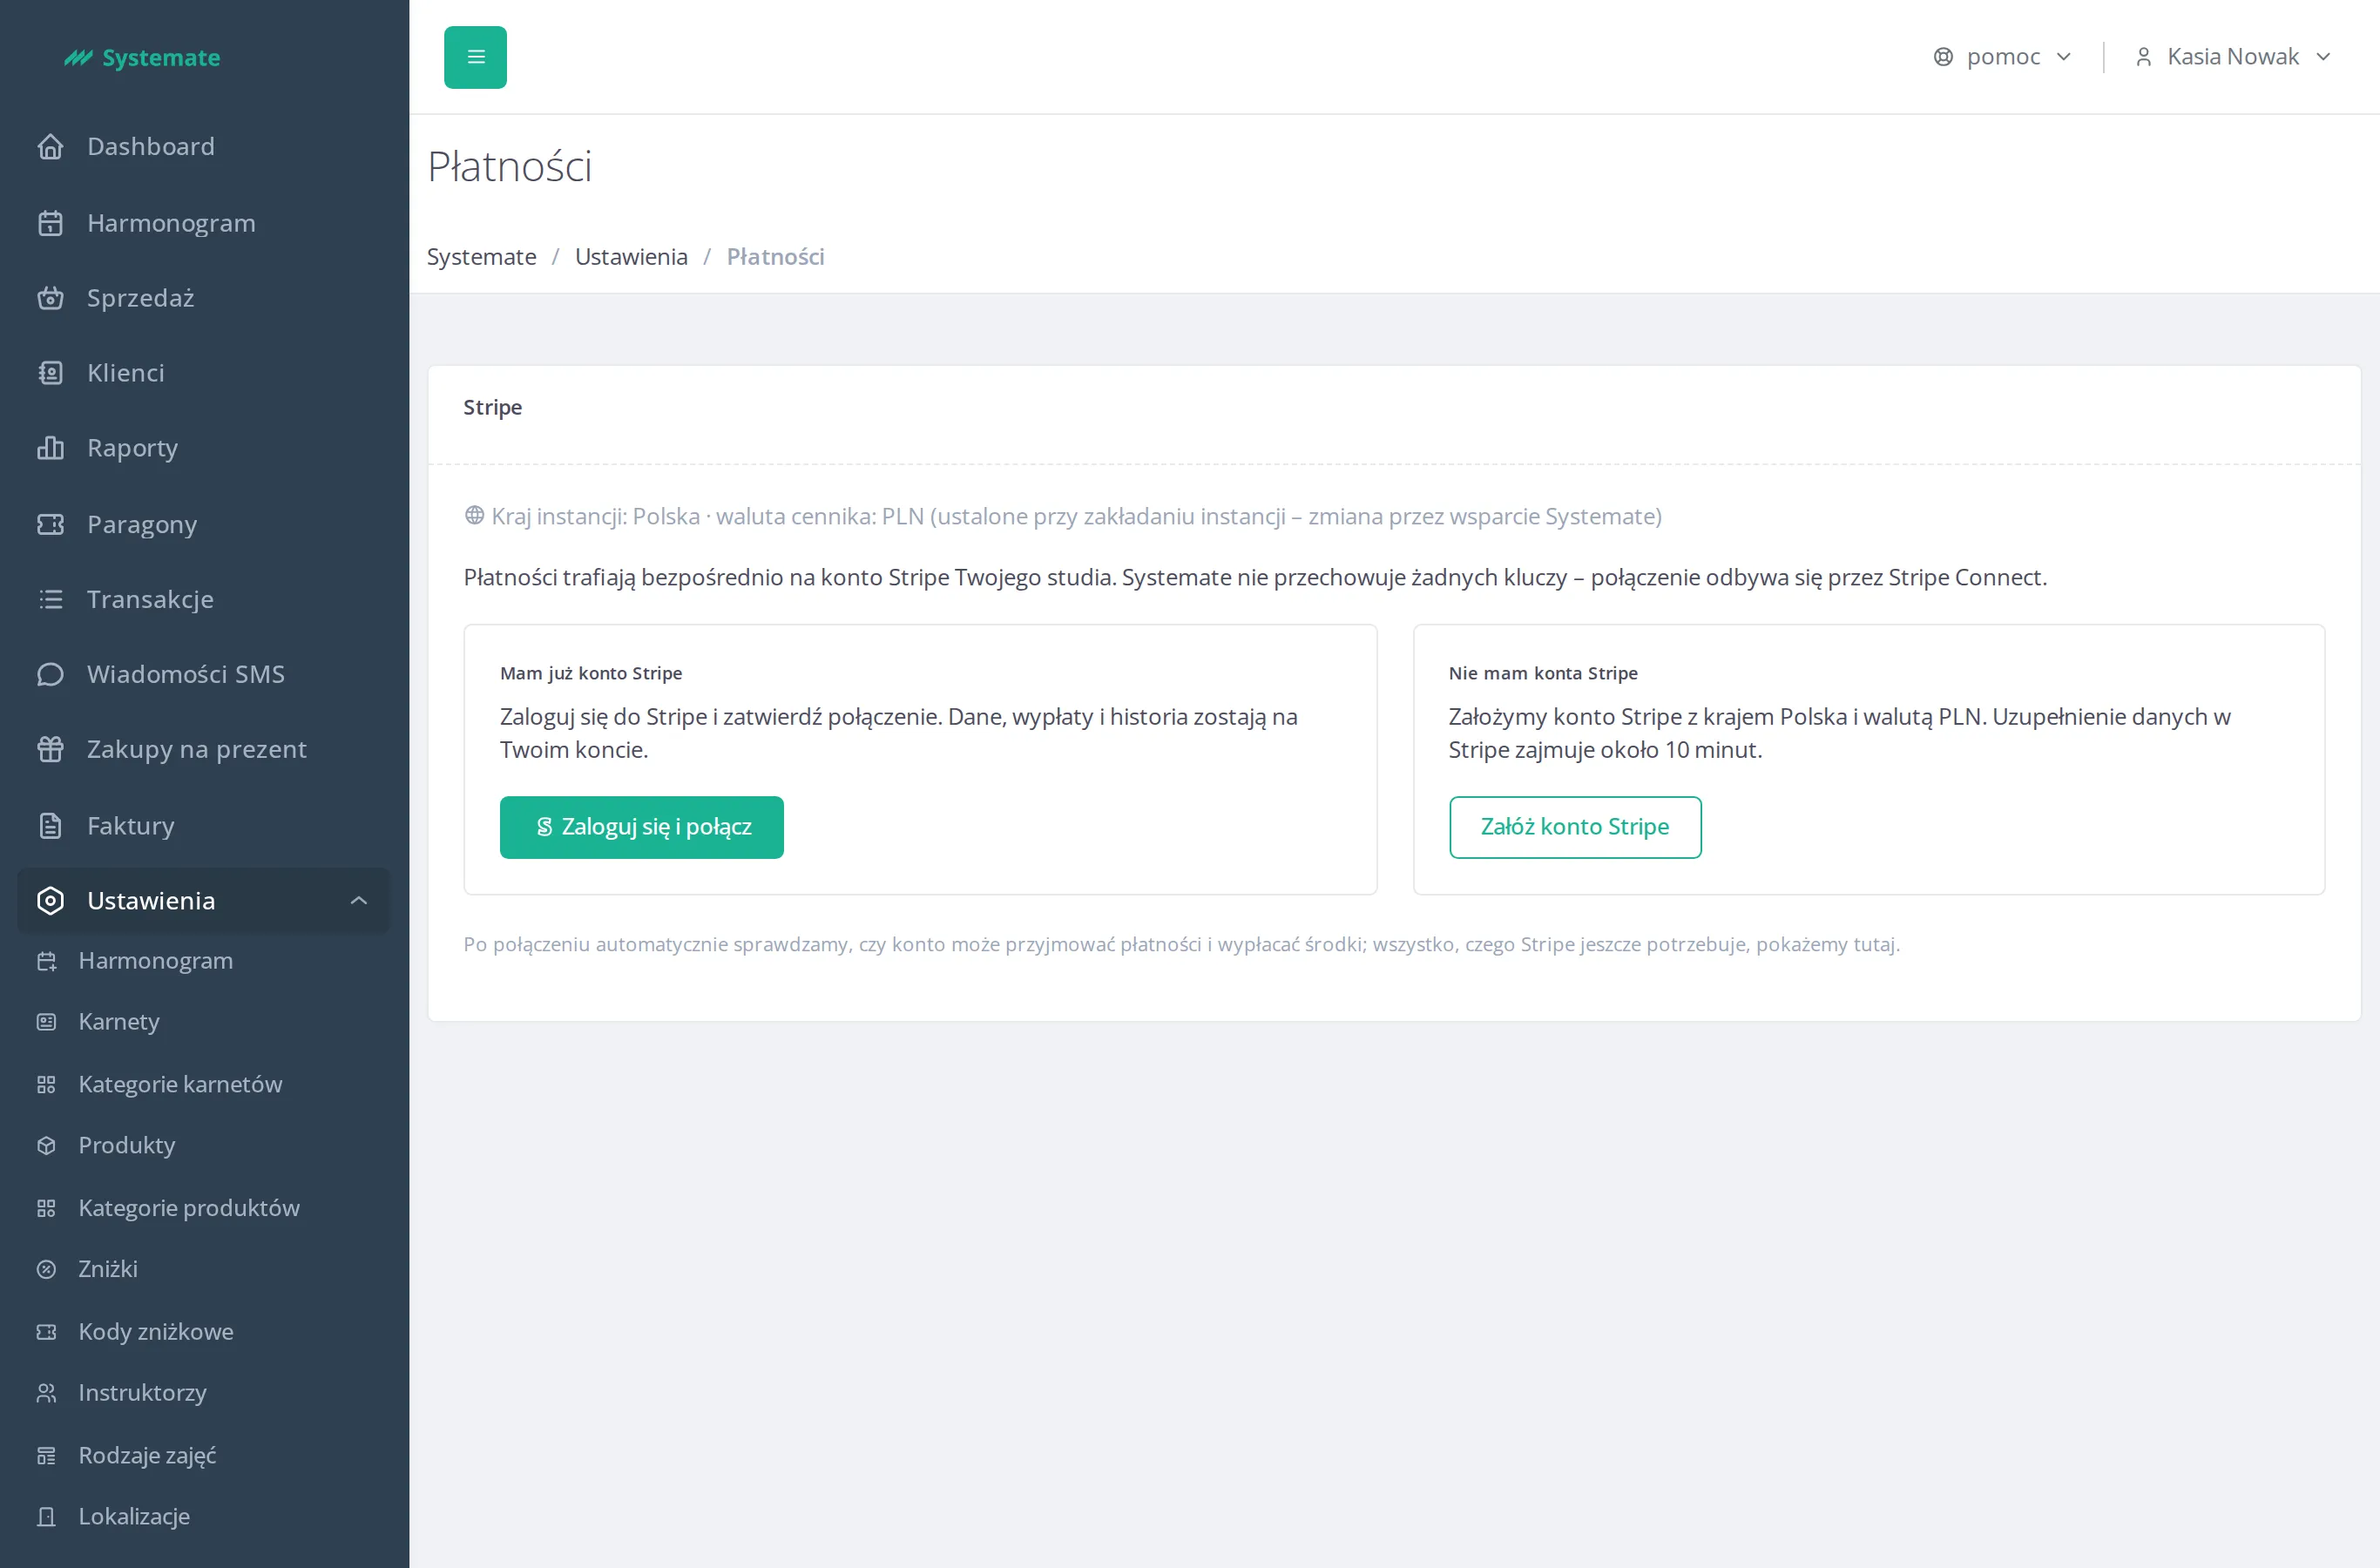Open Zakupy na prezent gift icon
2380x1568 pixels.
[50, 749]
